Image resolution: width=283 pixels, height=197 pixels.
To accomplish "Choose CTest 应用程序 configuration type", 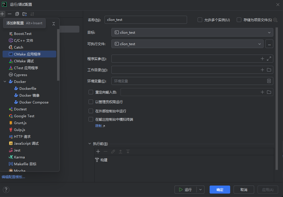I will tap(29, 68).
